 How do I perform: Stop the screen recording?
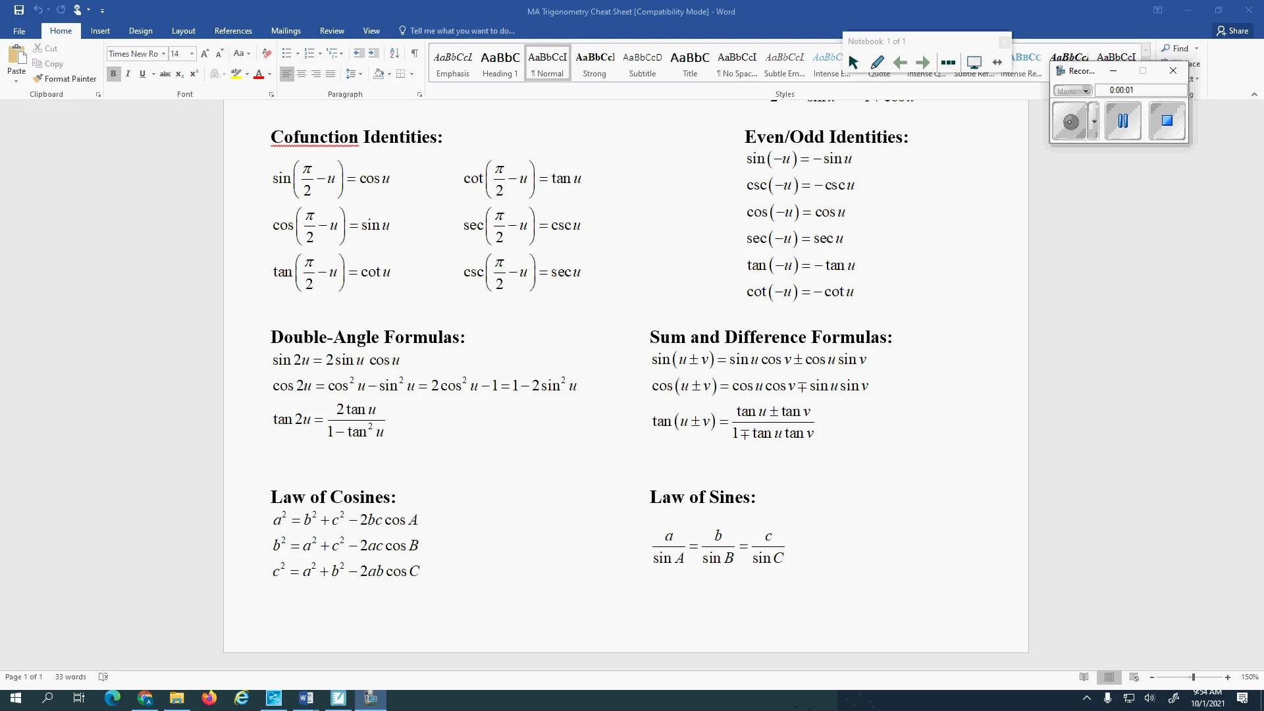point(1167,121)
